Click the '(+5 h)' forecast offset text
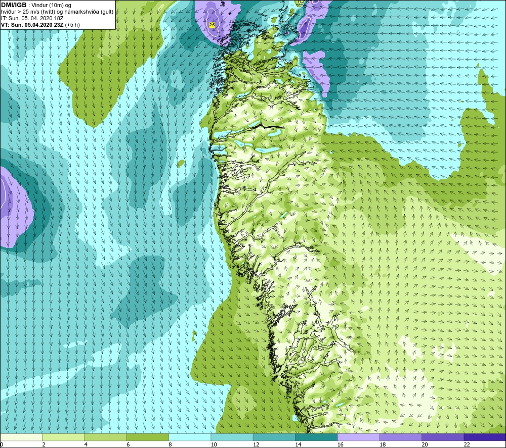Image resolution: width=506 pixels, height=448 pixels. [x=72, y=25]
